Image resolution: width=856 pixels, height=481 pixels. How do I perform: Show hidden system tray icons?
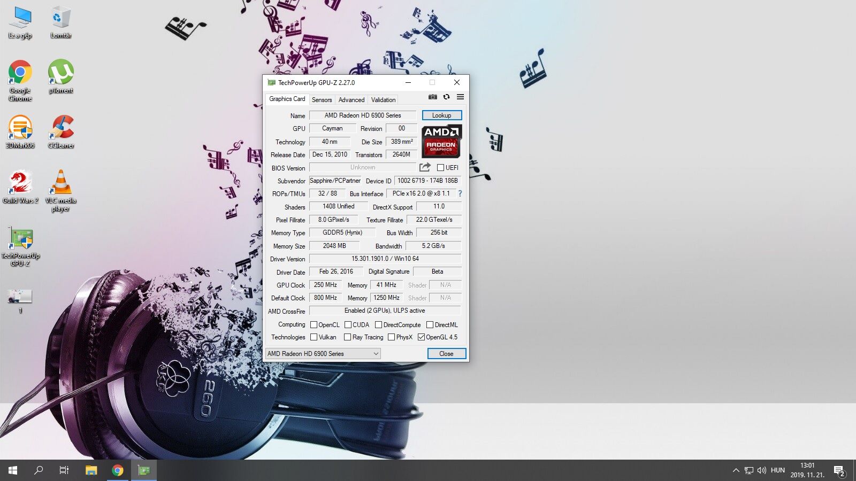(736, 470)
